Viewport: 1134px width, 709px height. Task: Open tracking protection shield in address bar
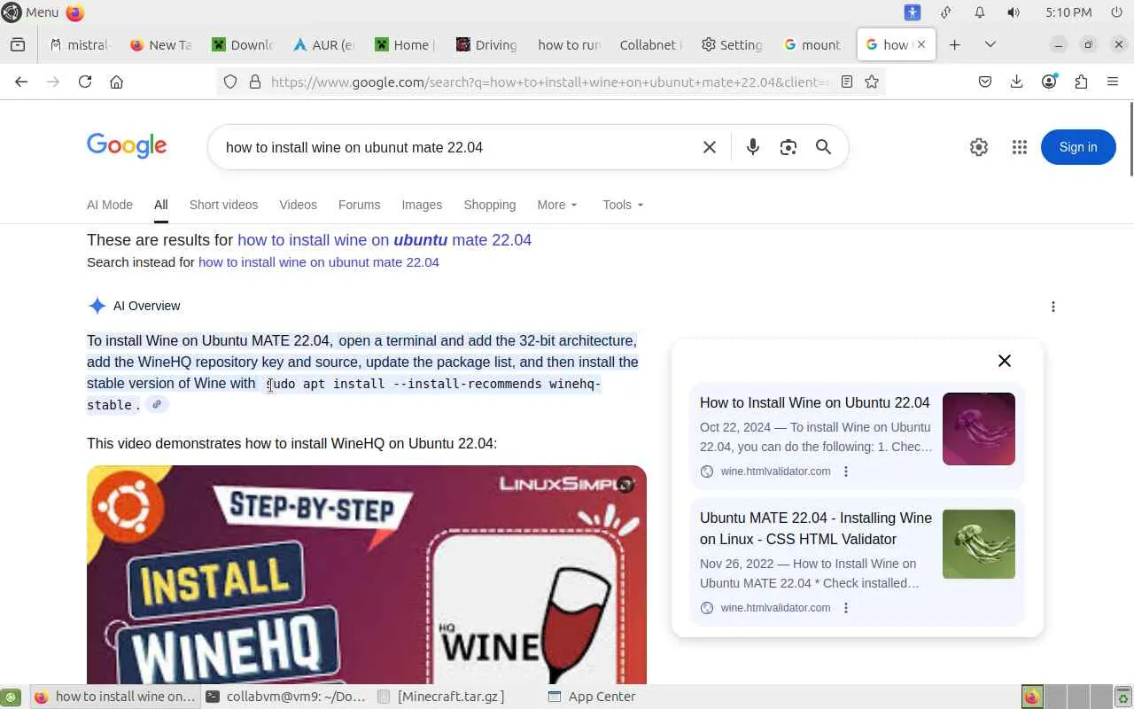pyautogui.click(x=230, y=82)
